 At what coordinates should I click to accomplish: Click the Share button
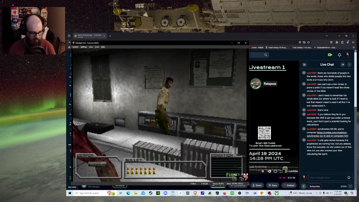pyautogui.click(x=257, y=185)
